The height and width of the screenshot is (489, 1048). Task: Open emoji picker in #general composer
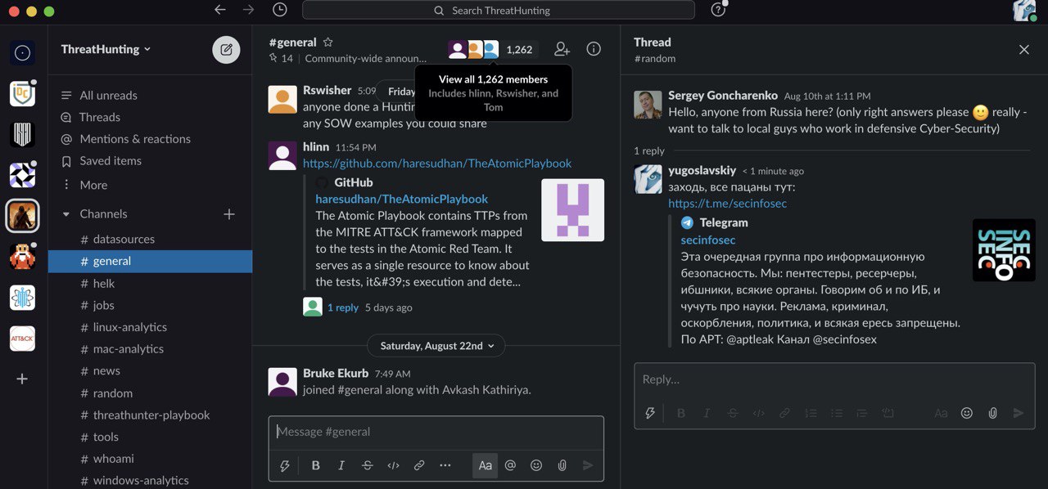[536, 465]
